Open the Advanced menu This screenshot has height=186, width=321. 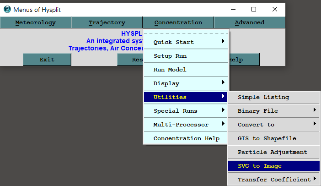pos(249,22)
